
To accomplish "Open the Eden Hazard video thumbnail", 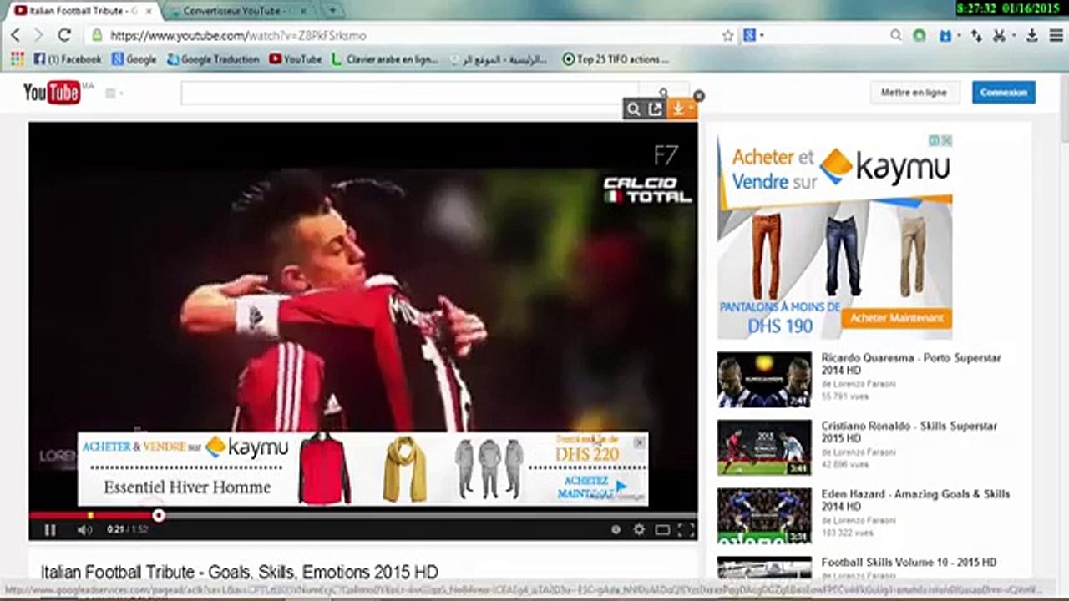I will click(764, 516).
